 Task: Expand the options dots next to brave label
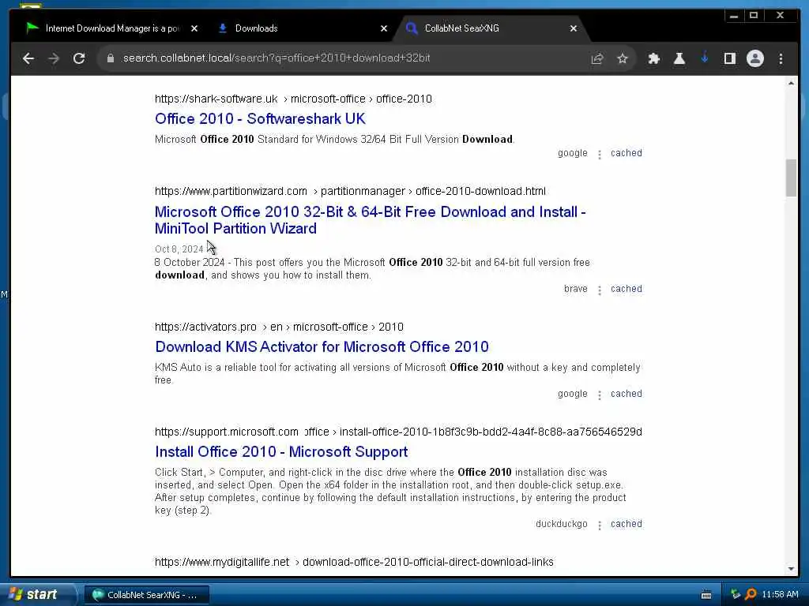point(599,290)
